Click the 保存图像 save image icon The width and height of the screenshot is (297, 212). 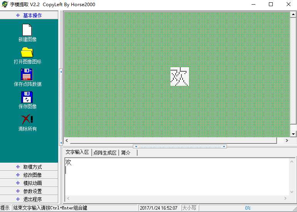[27, 97]
